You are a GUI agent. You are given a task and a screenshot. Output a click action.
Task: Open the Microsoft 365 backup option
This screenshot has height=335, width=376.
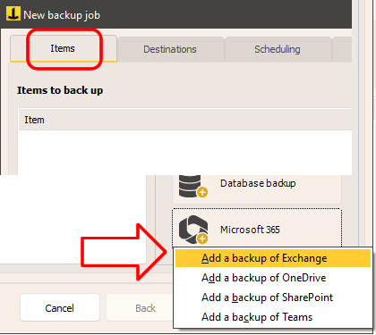[x=257, y=228]
